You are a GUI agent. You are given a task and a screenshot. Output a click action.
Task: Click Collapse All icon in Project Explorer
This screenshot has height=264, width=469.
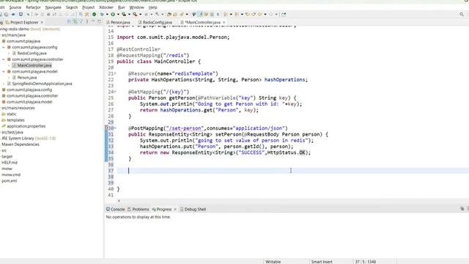pyautogui.click(x=69, y=22)
